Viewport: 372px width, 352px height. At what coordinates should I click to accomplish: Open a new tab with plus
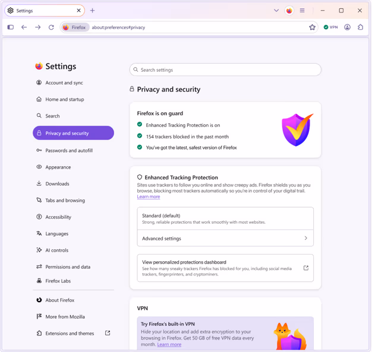(x=92, y=11)
